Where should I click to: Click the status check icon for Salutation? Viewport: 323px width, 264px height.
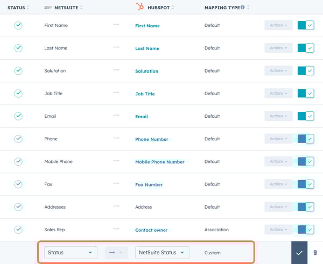(18, 70)
